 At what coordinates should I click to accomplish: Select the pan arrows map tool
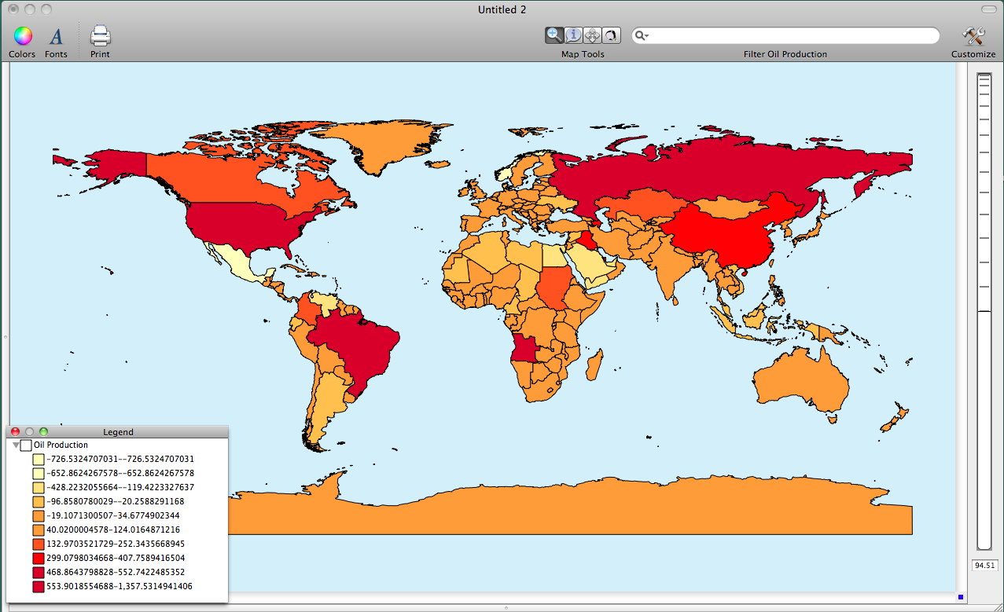click(592, 35)
